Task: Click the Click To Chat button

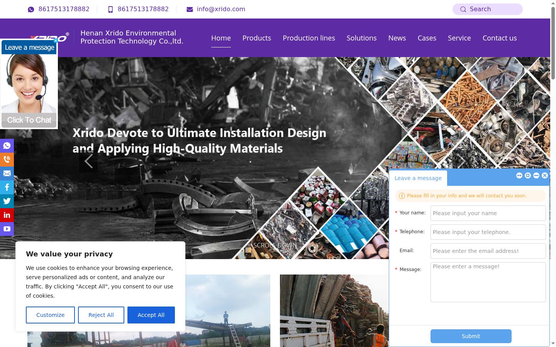Action: 29,120
